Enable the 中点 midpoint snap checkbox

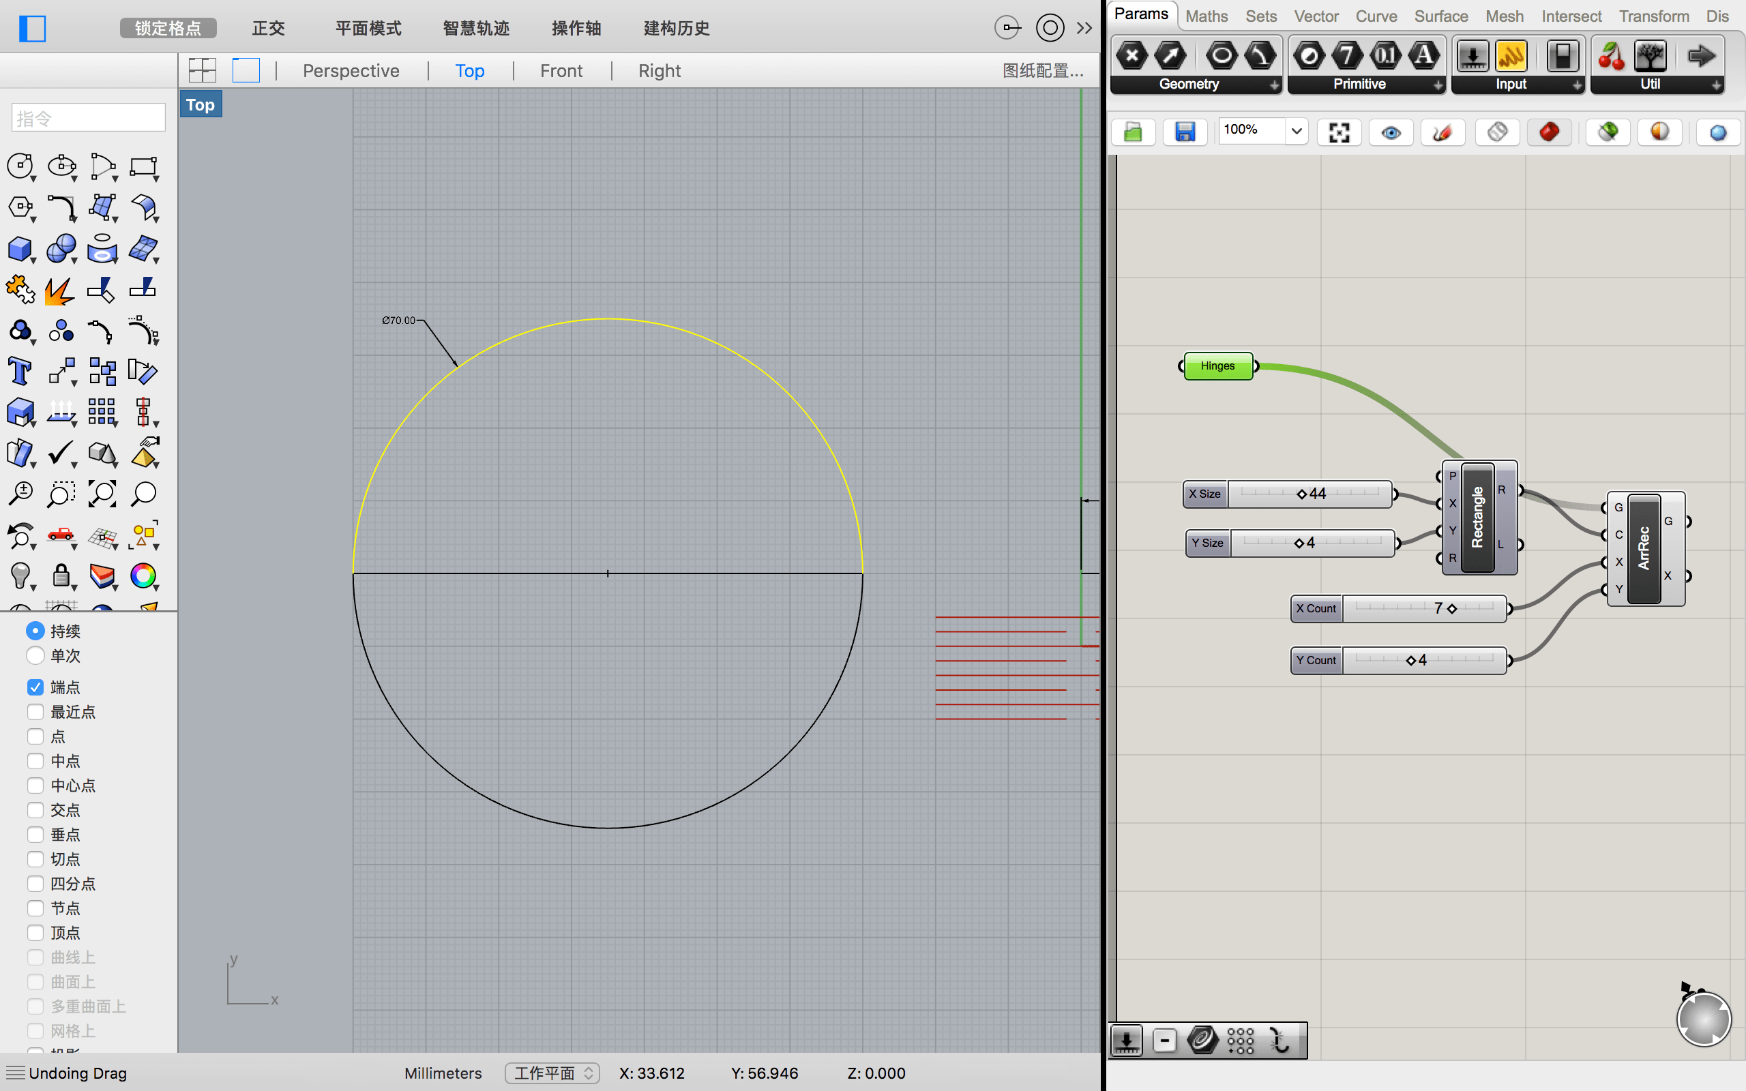(35, 761)
